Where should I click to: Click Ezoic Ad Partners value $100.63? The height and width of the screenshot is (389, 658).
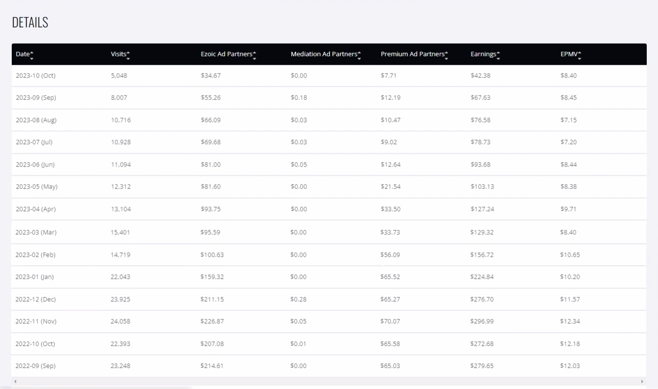point(212,255)
